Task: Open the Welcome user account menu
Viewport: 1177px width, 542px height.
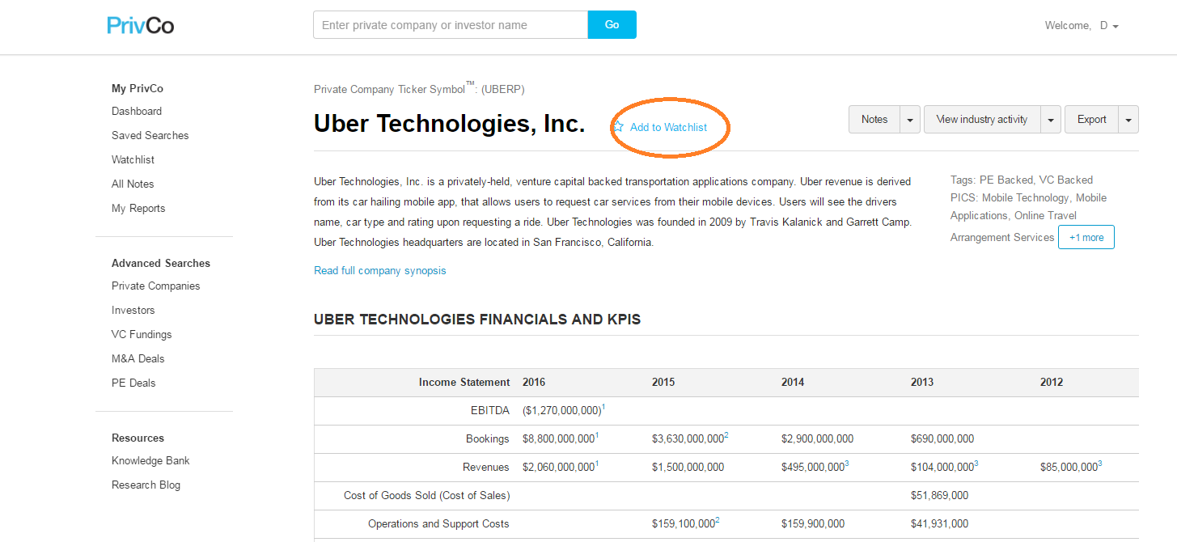Action: tap(1082, 25)
